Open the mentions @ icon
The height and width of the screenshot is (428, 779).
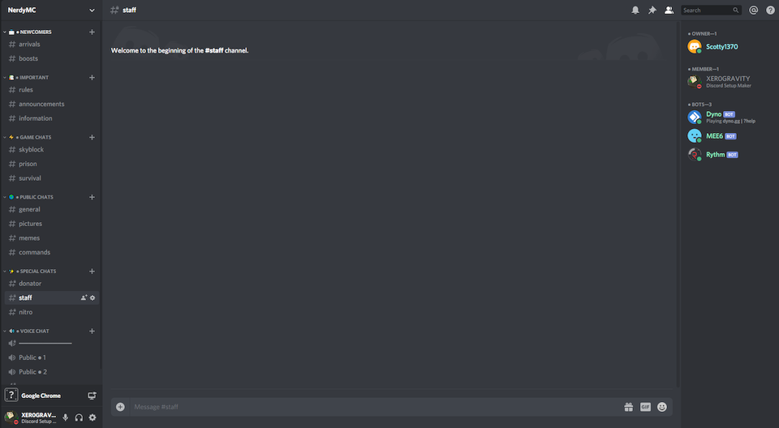click(x=753, y=10)
